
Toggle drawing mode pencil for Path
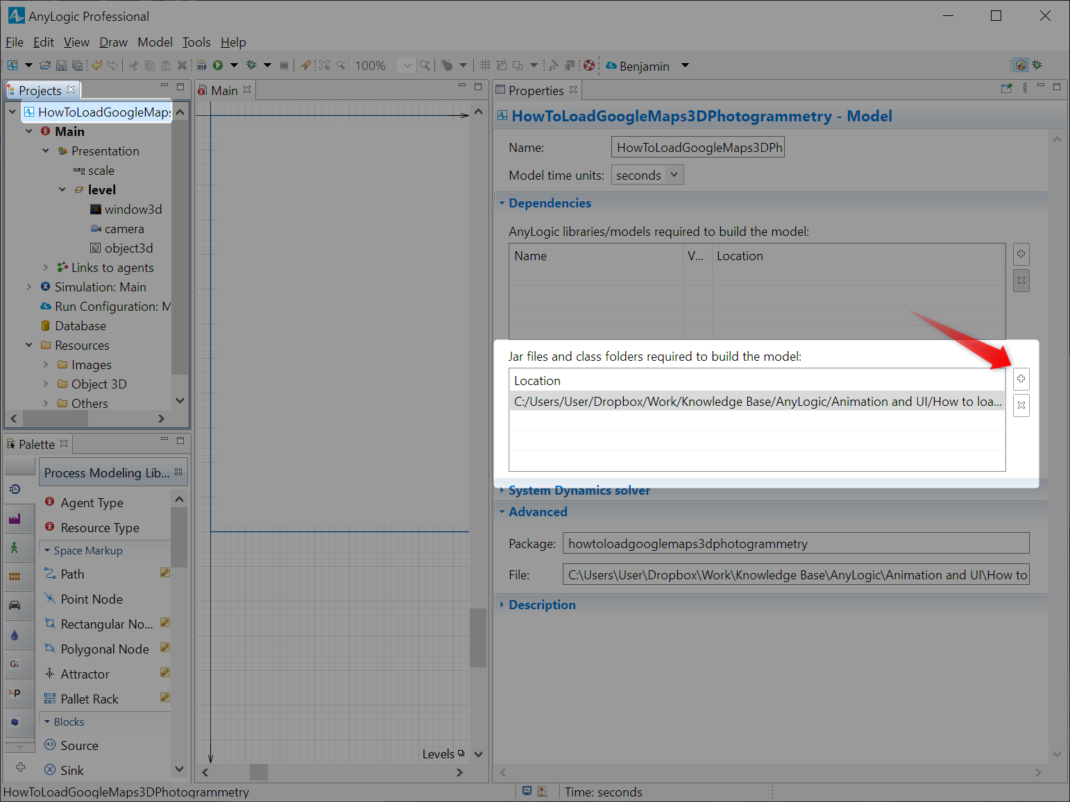click(x=165, y=572)
